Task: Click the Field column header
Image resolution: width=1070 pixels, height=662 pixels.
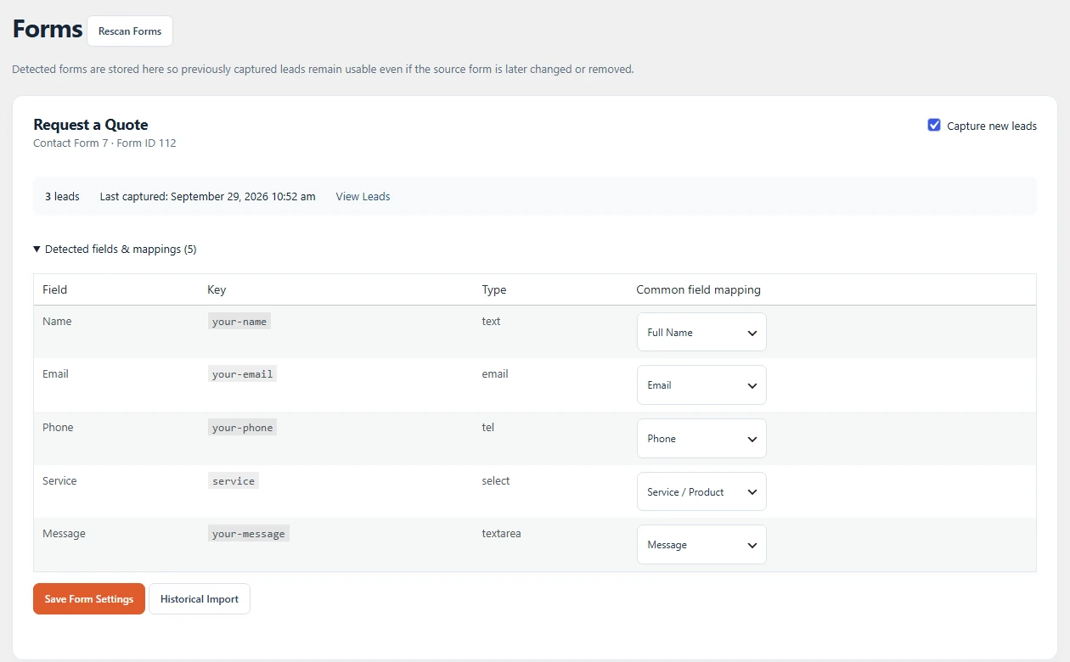Action: 54,289
